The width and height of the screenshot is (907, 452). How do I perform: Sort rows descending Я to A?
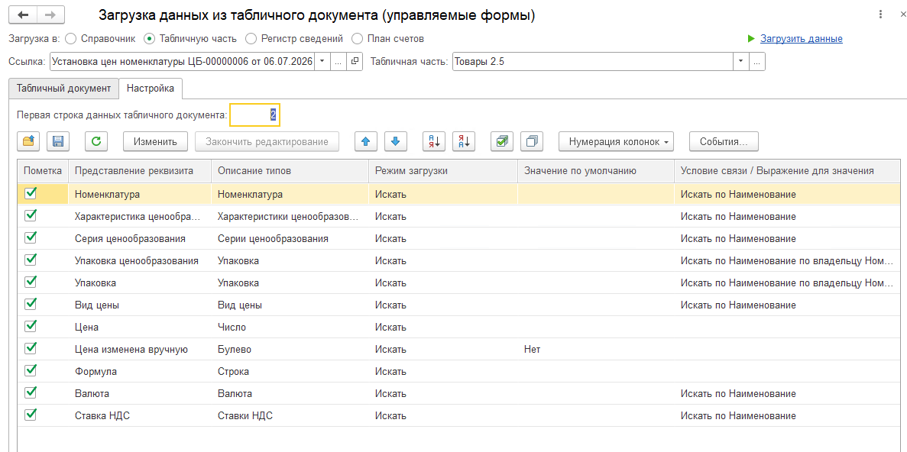click(464, 141)
